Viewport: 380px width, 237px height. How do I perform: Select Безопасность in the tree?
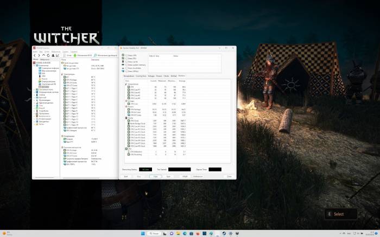[43, 116]
